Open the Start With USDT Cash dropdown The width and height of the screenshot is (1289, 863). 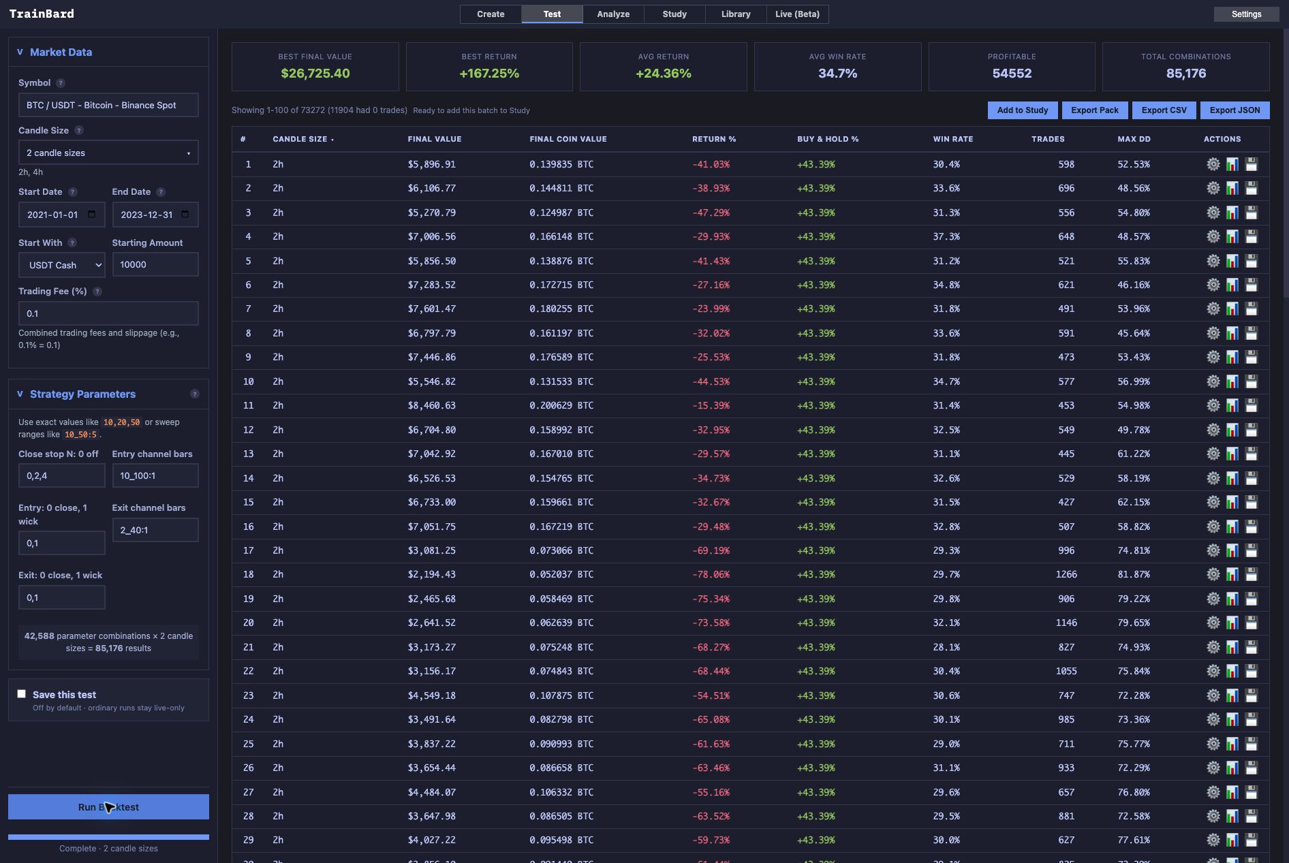[x=62, y=265]
